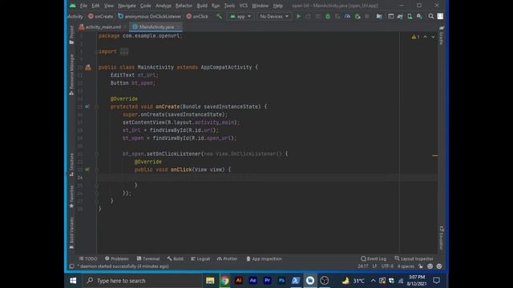Open UTF-8 encoding selector in status bar
This screenshot has height=288, width=513.
tap(387, 266)
